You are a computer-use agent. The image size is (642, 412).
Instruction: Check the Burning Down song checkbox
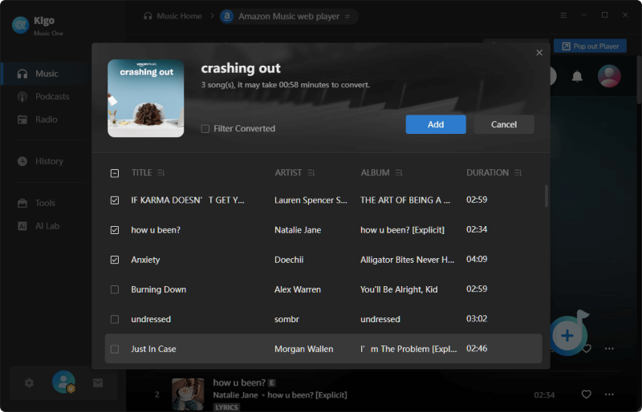[115, 289]
